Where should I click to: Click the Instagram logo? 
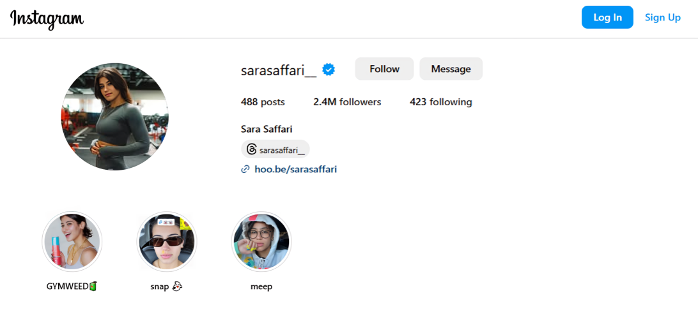coord(47,19)
